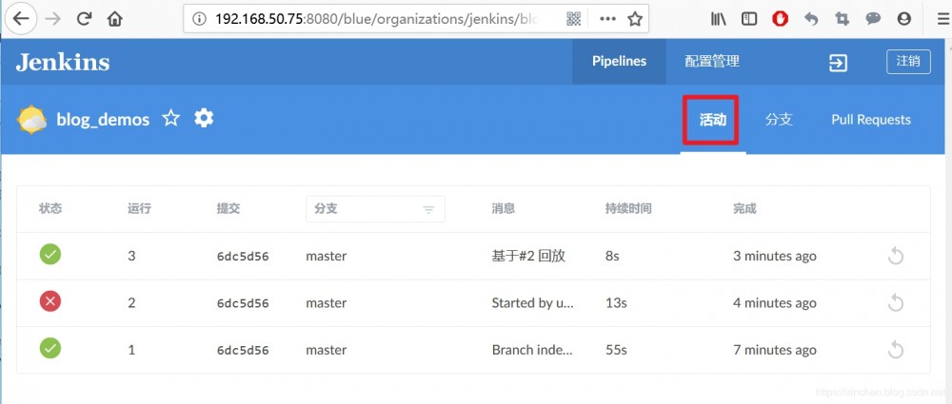
Task: Click the 运行 column header
Action: (140, 209)
